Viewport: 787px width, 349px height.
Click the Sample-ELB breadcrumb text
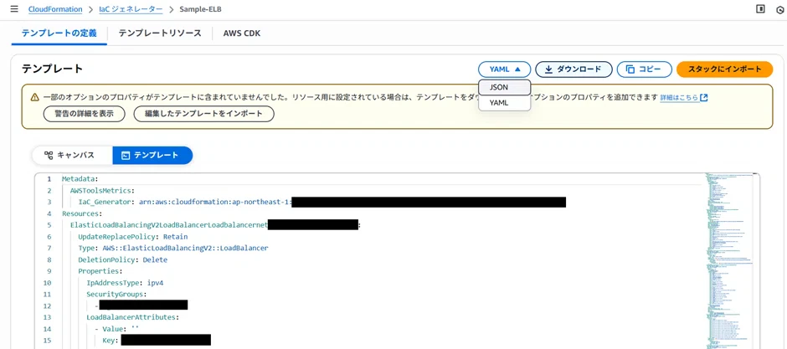click(x=200, y=9)
